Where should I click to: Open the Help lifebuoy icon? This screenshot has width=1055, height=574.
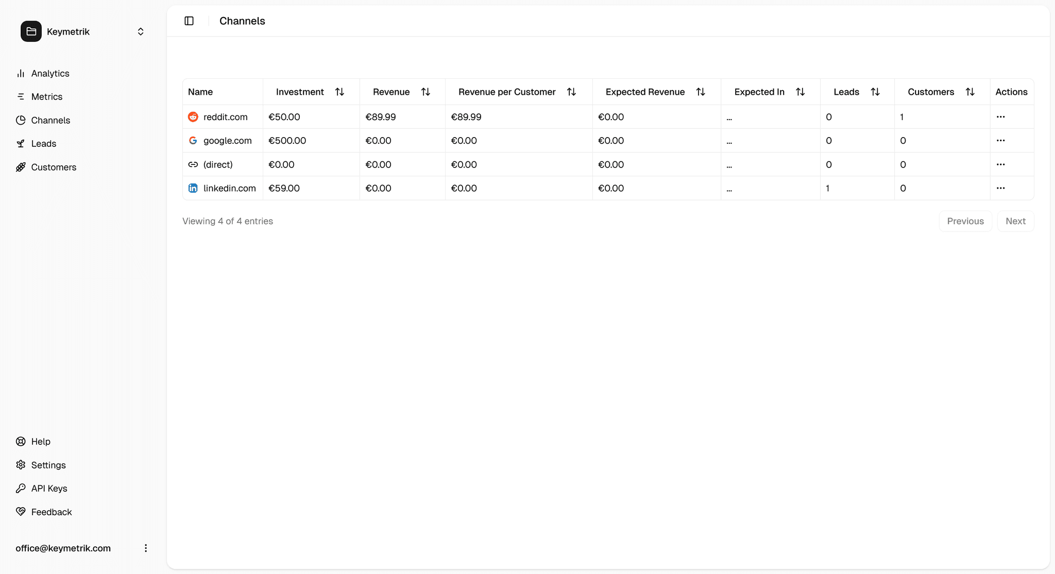point(21,441)
